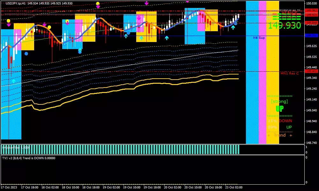Click the '19 Oct 18:00' time label
This screenshot has height=191, width=319.
tap(152, 187)
